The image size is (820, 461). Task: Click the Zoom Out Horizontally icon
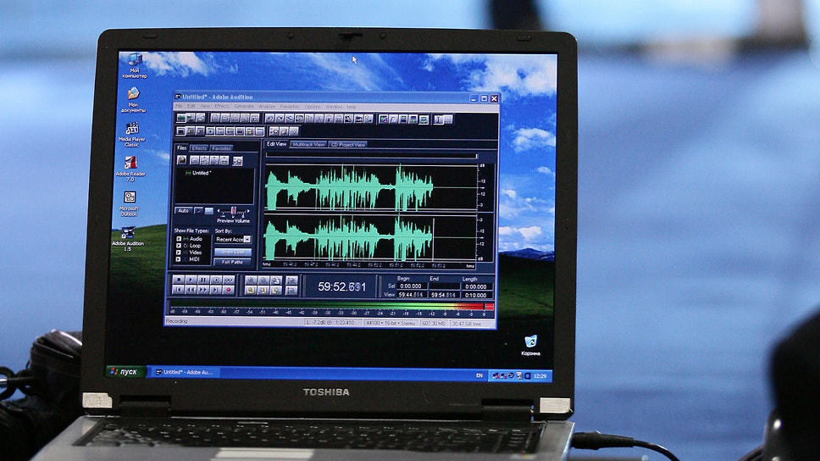(x=263, y=280)
